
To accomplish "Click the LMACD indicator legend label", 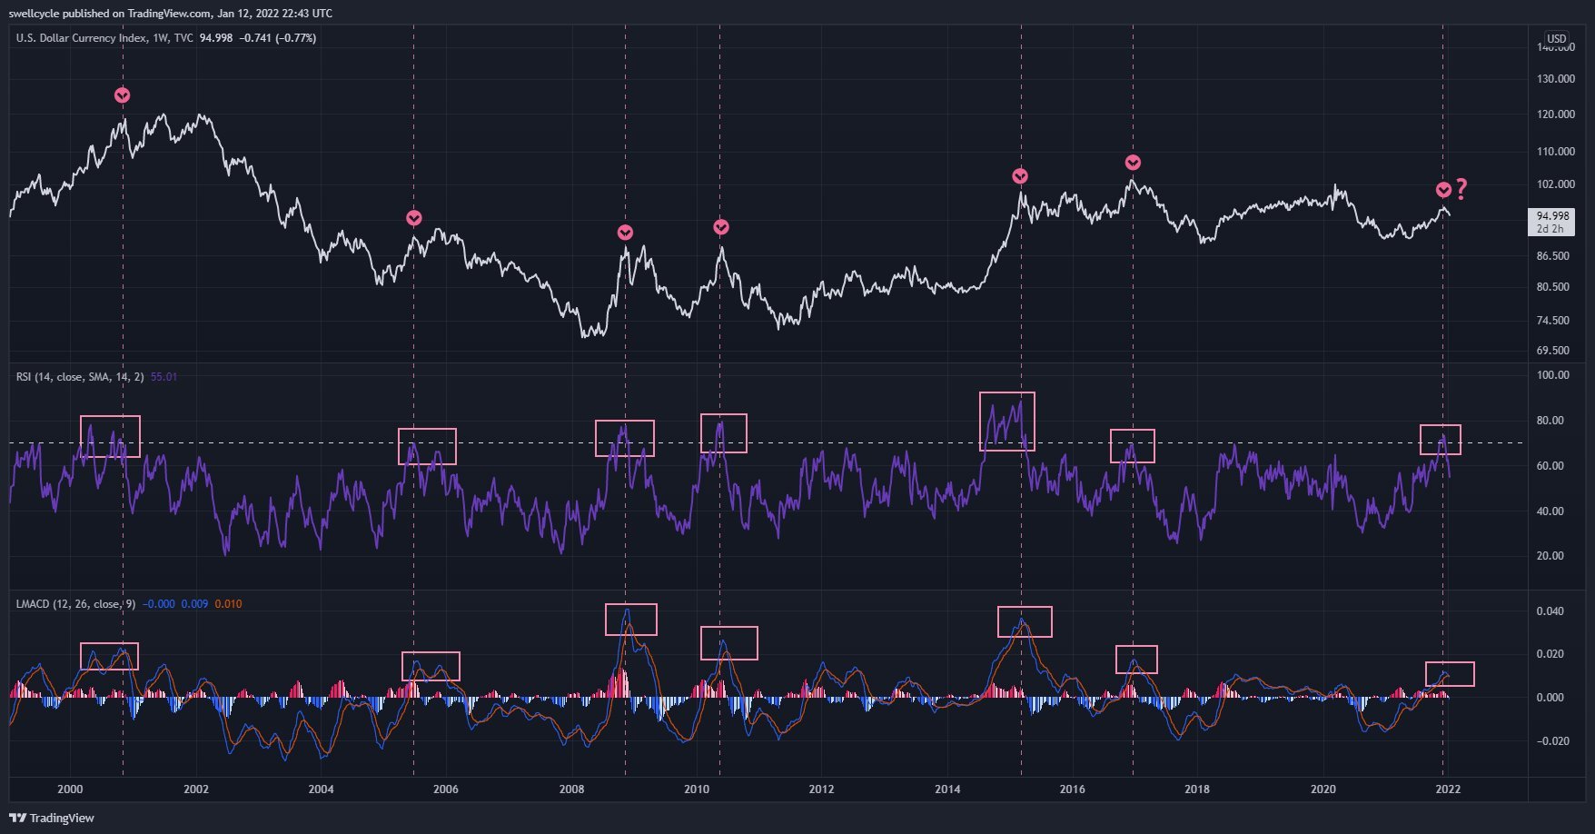I will click(x=75, y=603).
